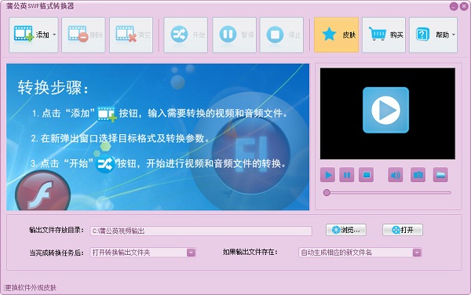Close the SWF converter window
Viewport: 471px width, 295px height.
[464, 6]
